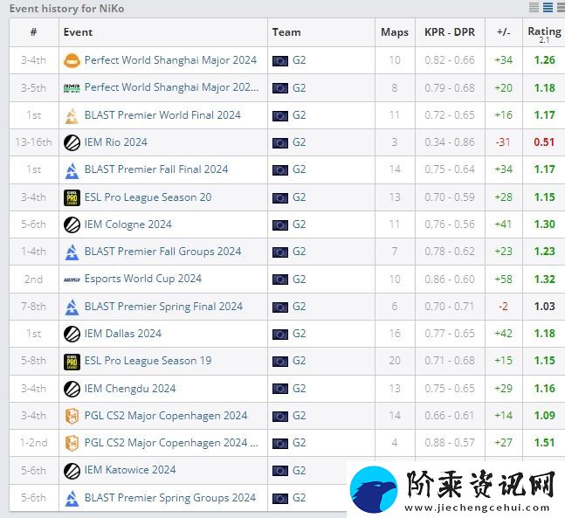The image size is (565, 518).
Task: Open the IEM Cologne 2024 link
Action: tap(127, 224)
